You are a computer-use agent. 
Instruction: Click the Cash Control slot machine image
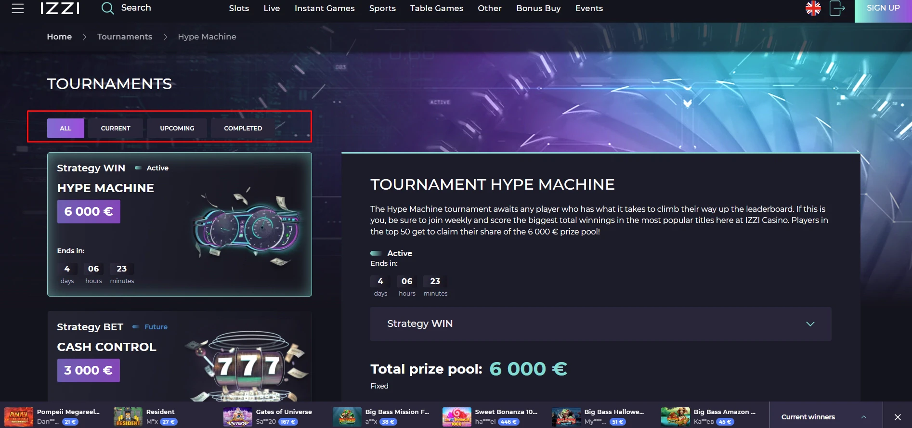(x=248, y=366)
